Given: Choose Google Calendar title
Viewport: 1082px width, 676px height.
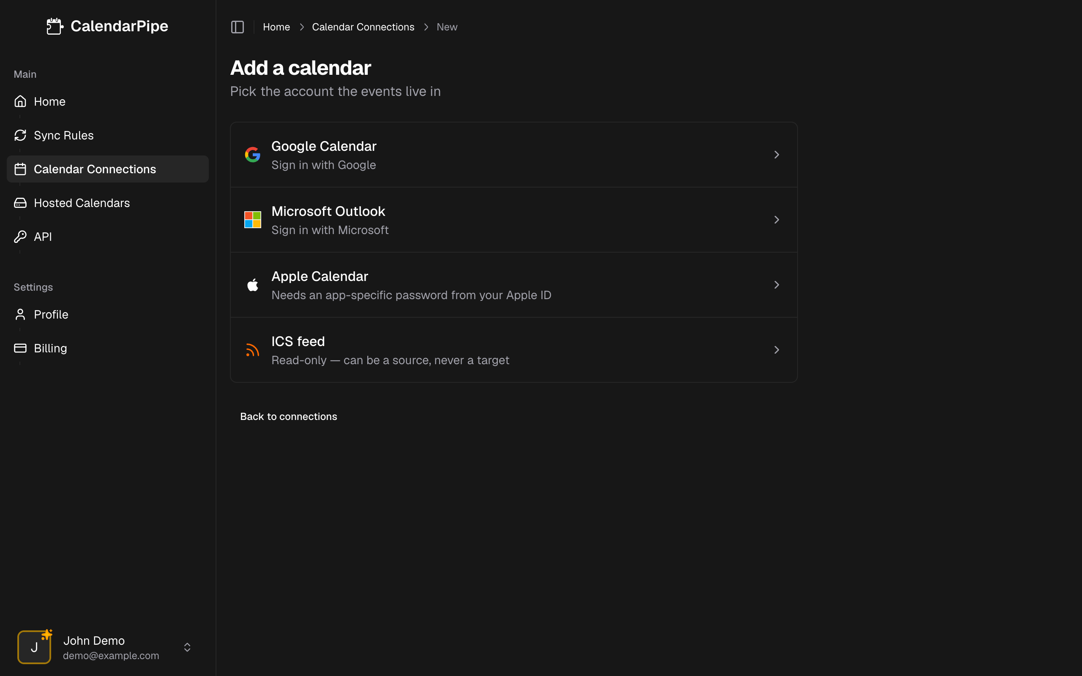Looking at the screenshot, I should (324, 146).
